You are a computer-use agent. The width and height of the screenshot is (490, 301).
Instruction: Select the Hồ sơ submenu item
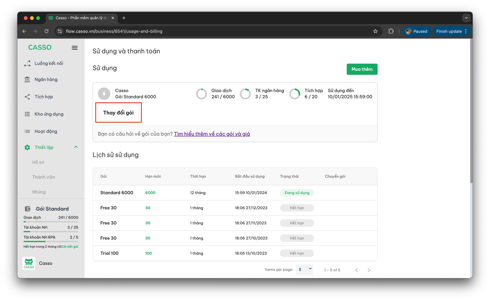(38, 162)
